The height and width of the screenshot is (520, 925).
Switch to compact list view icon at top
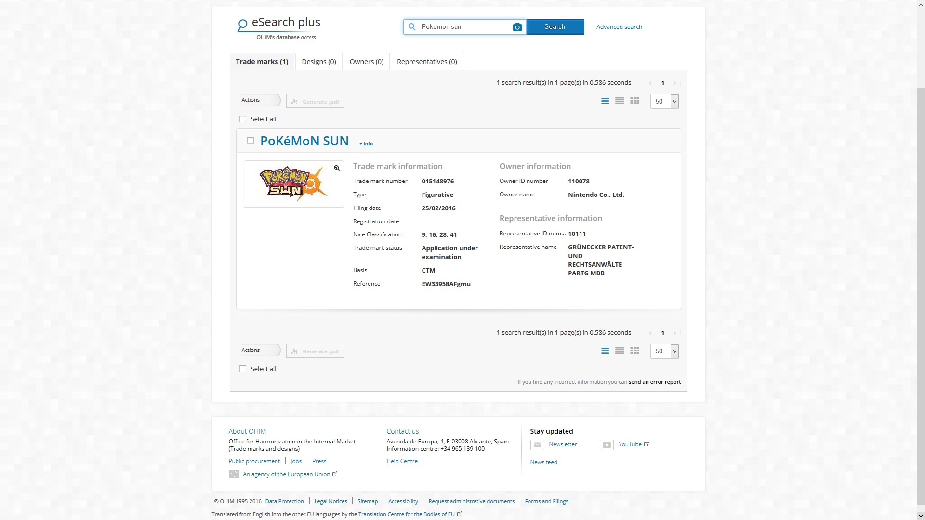620,101
